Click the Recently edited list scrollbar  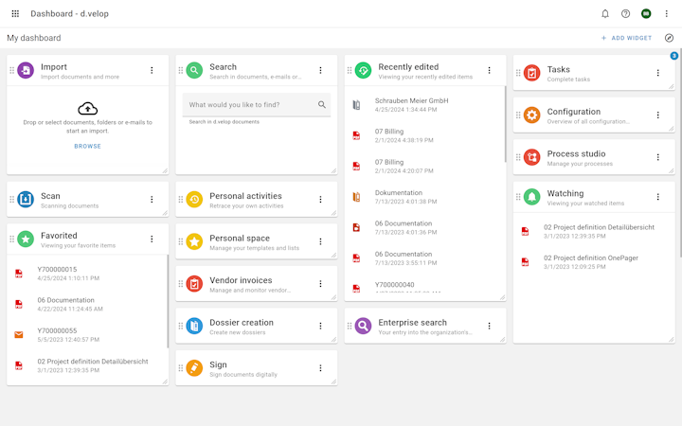(505, 124)
